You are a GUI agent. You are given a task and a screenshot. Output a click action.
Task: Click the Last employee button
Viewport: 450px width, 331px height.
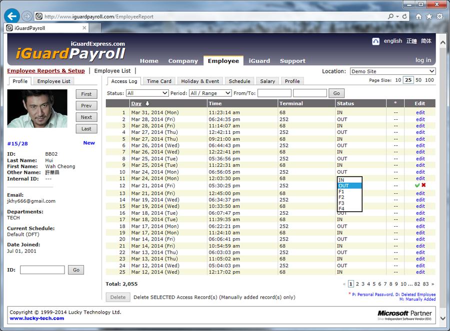[86, 129]
